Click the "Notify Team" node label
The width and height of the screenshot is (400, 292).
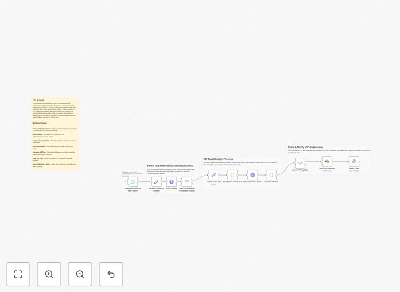(354, 168)
